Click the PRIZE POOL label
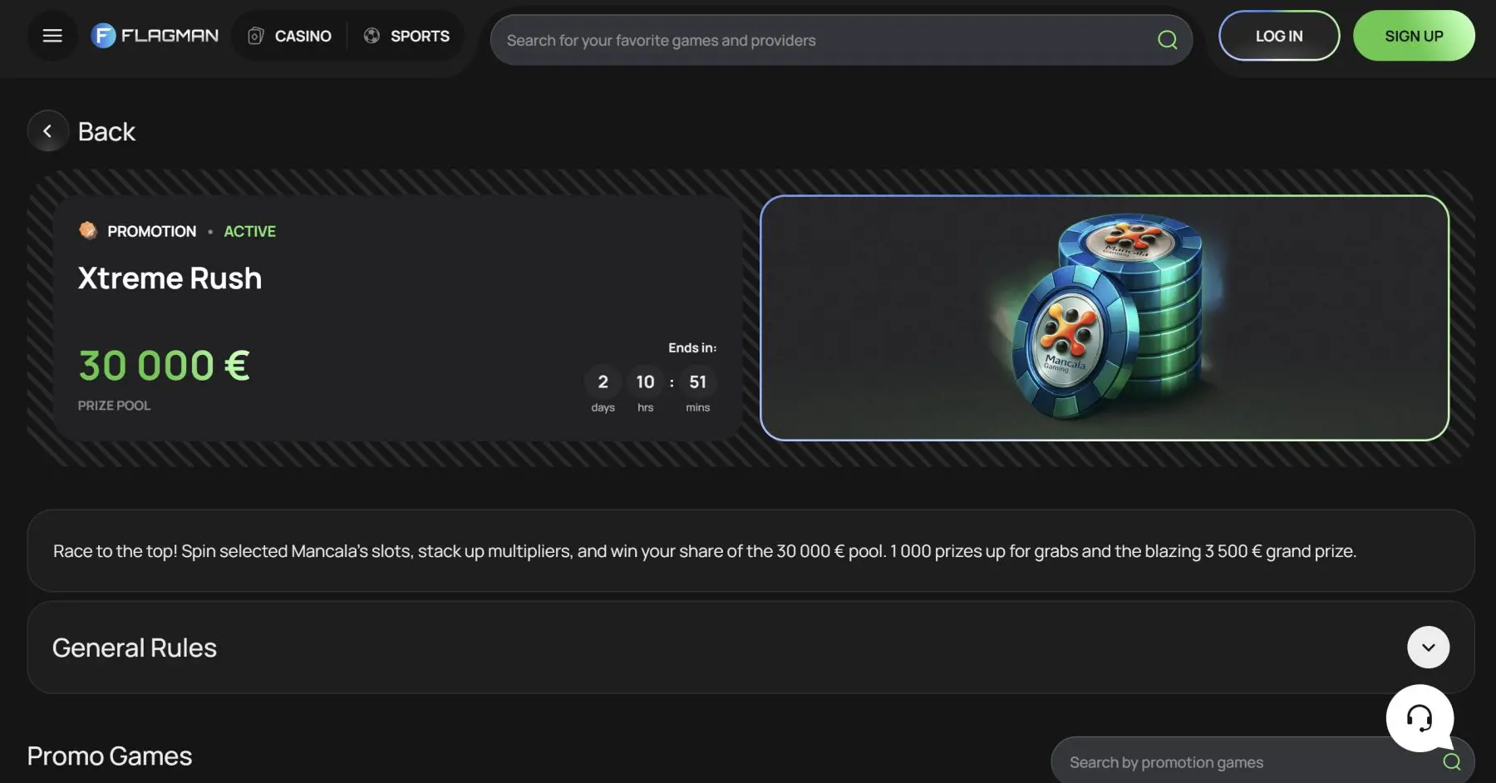 pos(115,406)
